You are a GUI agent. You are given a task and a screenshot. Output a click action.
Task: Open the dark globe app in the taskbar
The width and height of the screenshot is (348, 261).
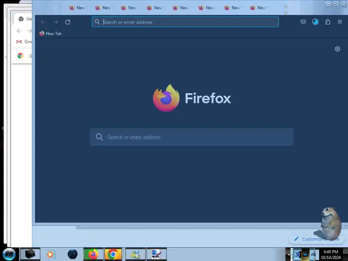(72, 254)
